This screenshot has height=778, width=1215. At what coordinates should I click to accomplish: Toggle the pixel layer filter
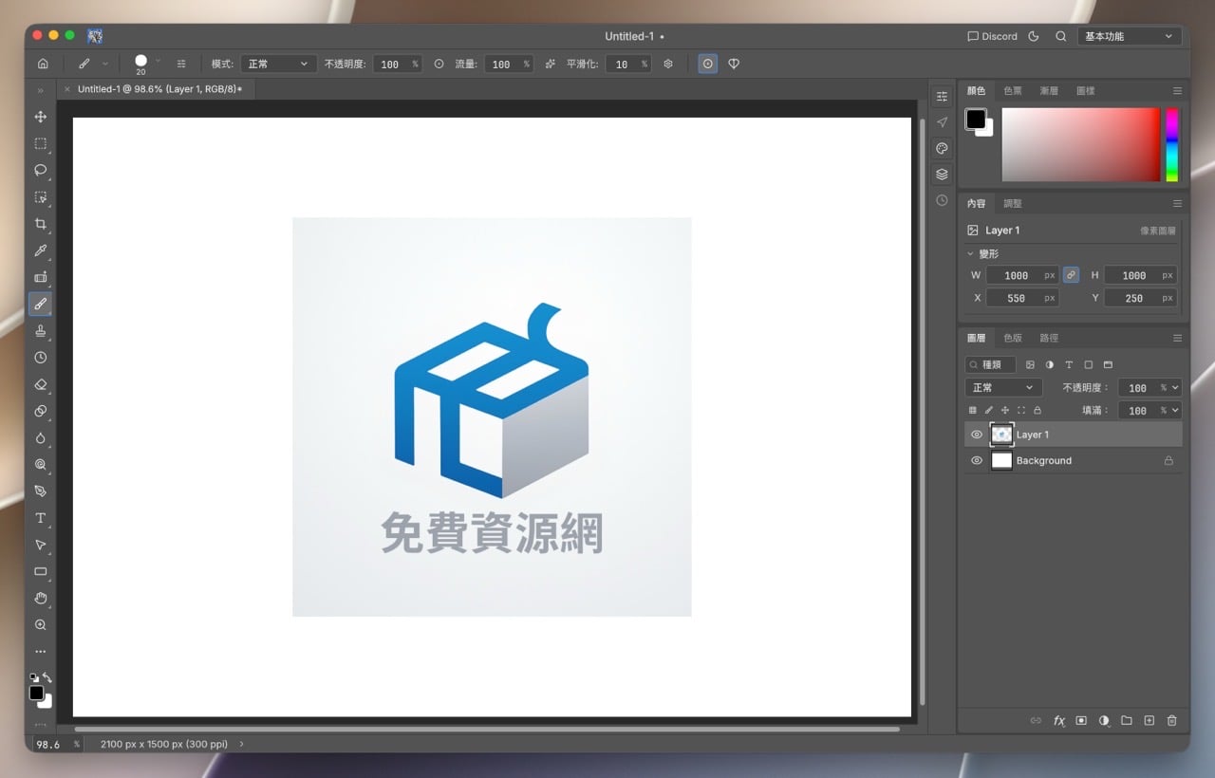click(1030, 364)
